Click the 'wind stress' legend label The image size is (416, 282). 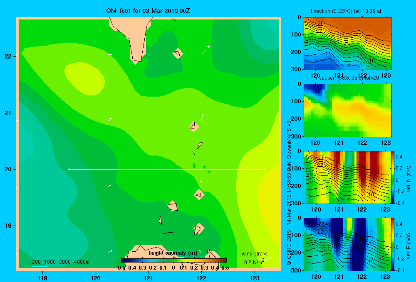coord(254,254)
